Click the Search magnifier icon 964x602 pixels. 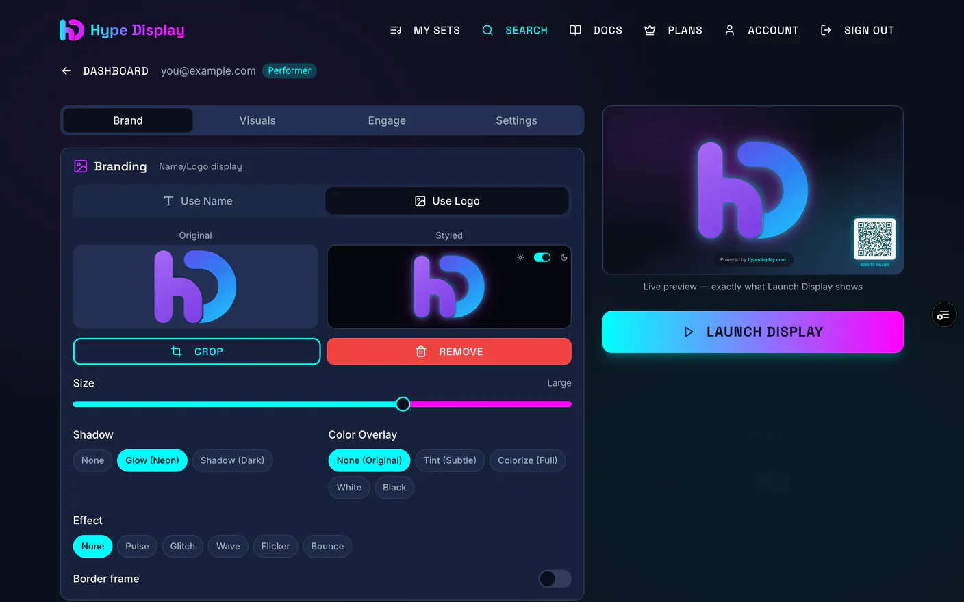coord(487,30)
